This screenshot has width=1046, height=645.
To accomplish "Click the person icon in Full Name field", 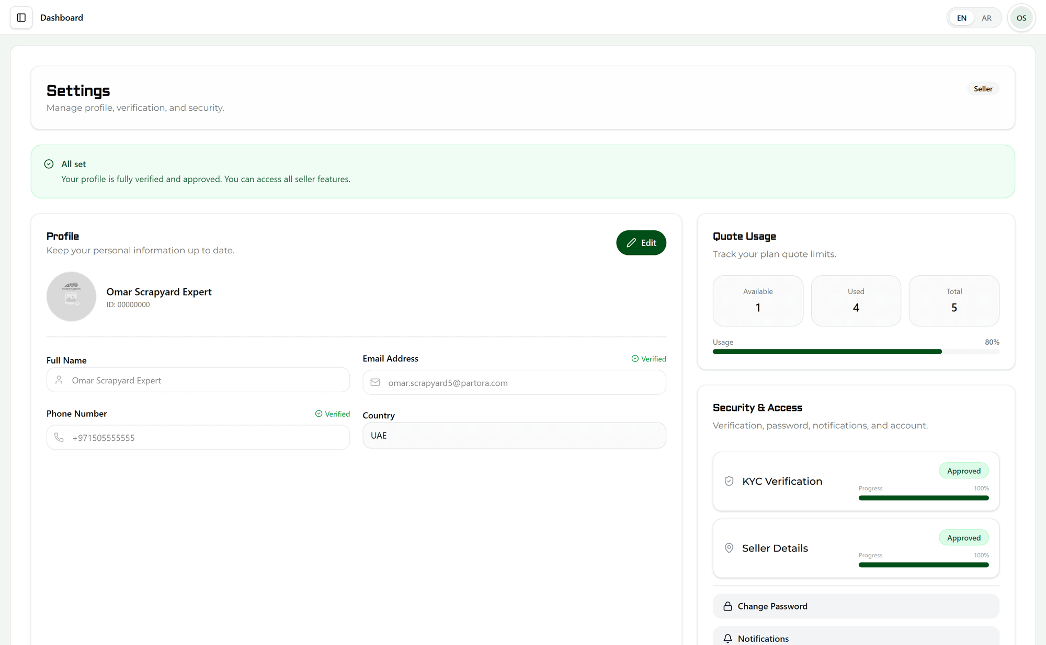I will (x=59, y=380).
